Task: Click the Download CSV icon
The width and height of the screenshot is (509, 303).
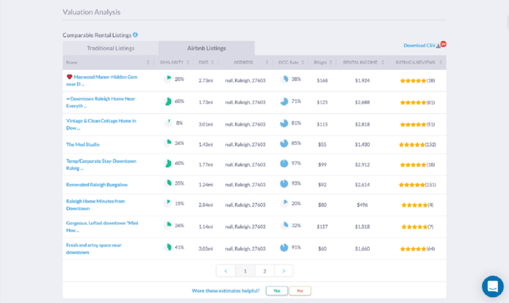Action: click(438, 46)
